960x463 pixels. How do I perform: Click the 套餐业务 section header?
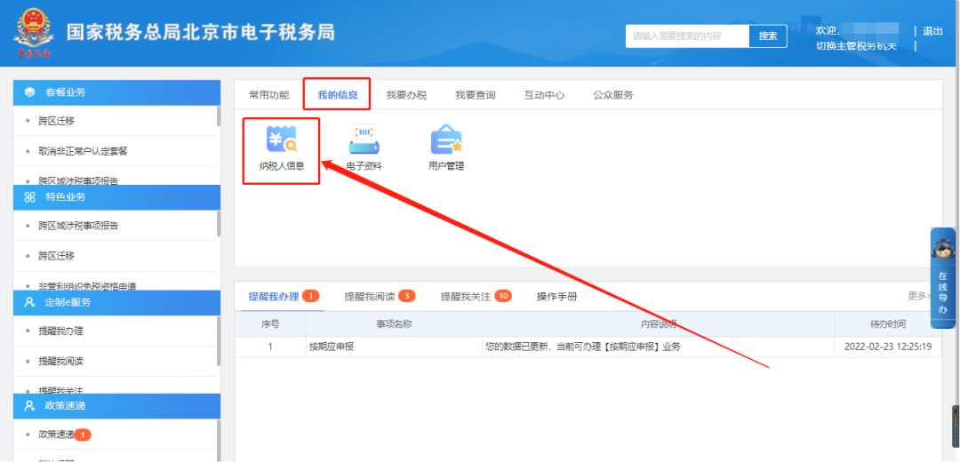click(116, 92)
